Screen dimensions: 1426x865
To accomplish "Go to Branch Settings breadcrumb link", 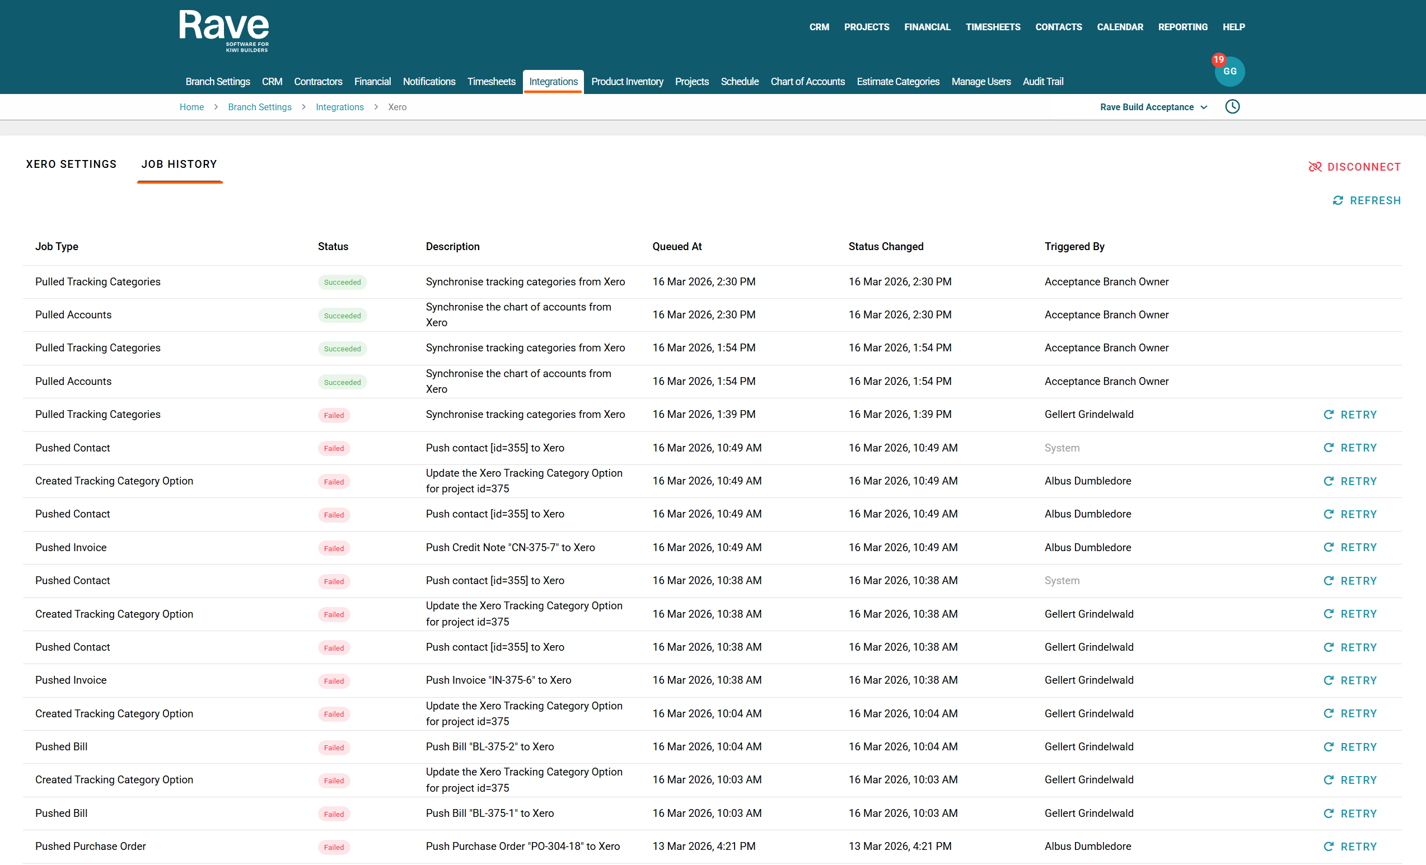I will [x=259, y=107].
